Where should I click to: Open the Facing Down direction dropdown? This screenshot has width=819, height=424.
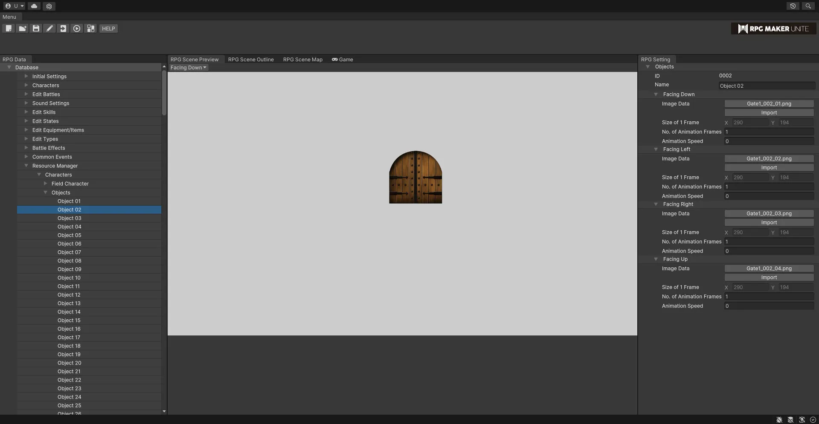(x=188, y=68)
